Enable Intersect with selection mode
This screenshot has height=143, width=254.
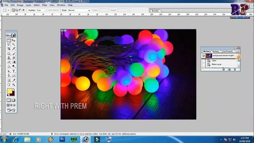(23, 10)
